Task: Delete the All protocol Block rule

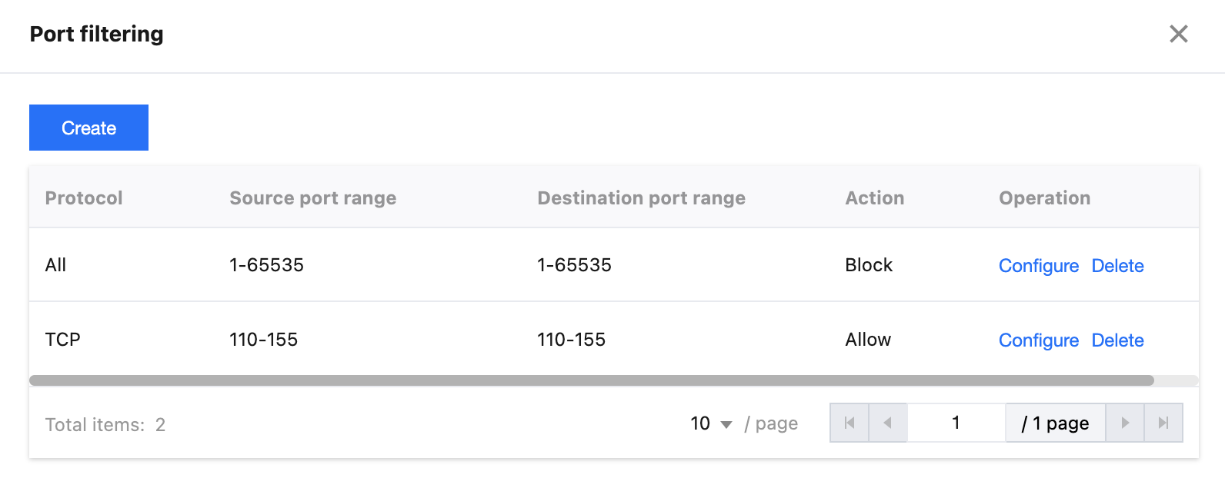Action: 1117,266
